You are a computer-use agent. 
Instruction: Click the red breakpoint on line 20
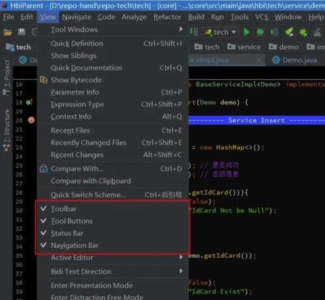point(31,120)
